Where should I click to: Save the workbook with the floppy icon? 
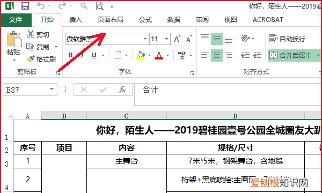25,6
